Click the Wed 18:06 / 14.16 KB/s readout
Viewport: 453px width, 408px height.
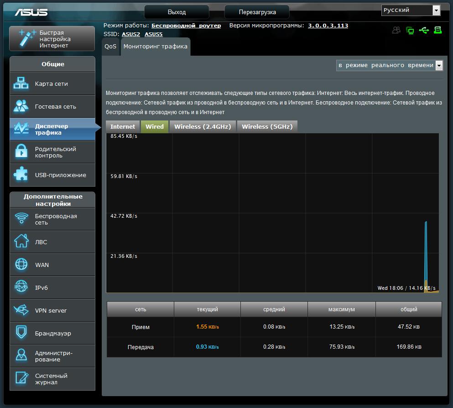(x=406, y=288)
